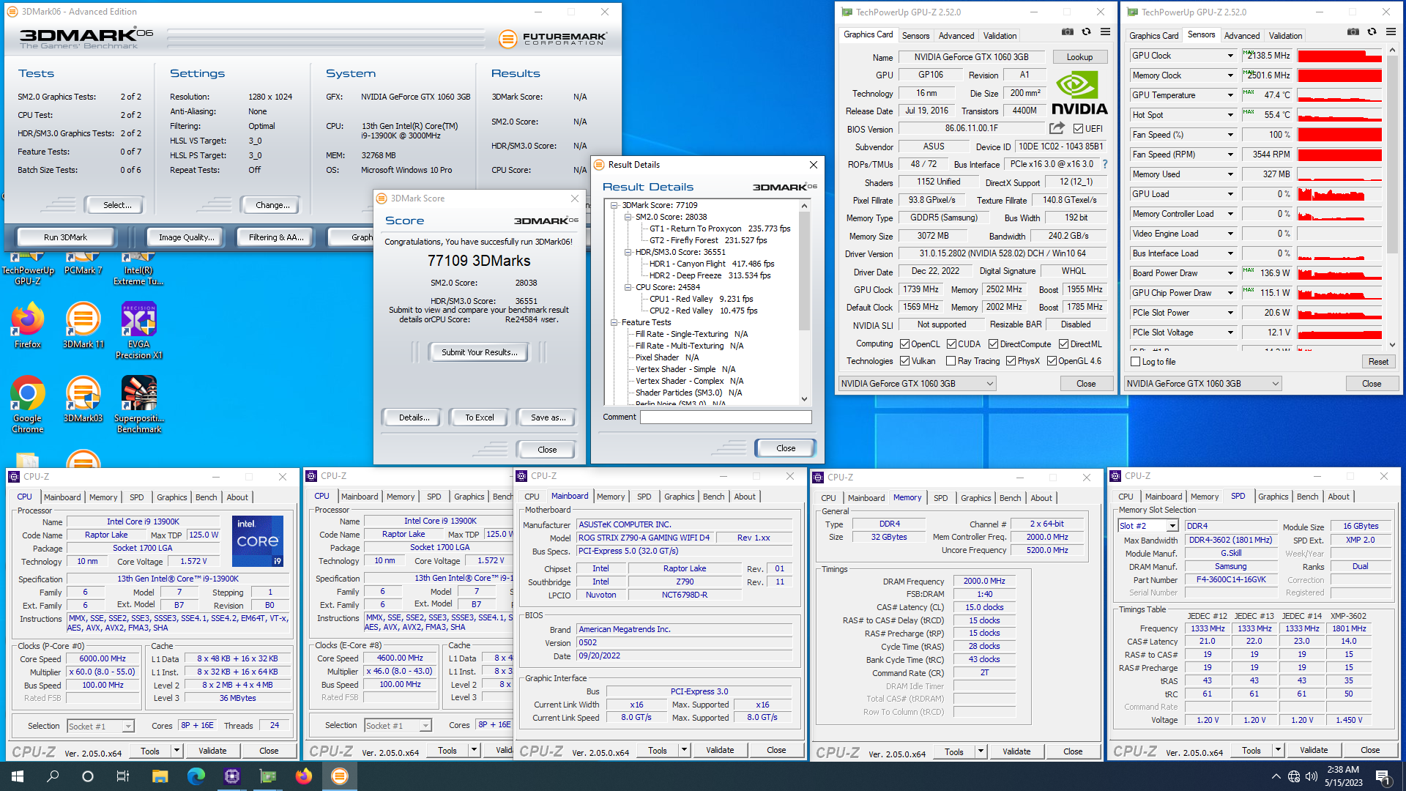Screen dimensions: 1406x791
Task: Click the BIOS share/export icon in GPU-Z
Action: 1057,128
